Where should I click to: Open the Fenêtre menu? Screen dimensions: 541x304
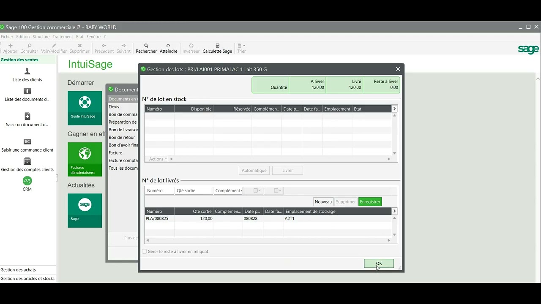[x=93, y=37]
